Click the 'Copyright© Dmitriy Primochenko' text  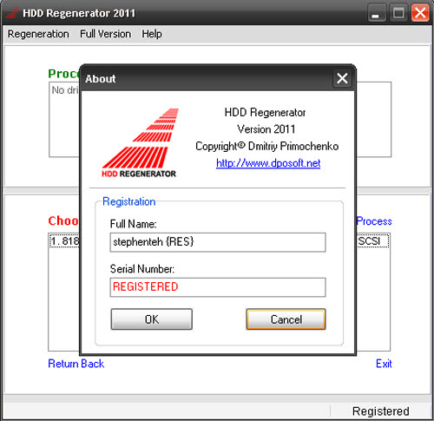click(x=266, y=147)
